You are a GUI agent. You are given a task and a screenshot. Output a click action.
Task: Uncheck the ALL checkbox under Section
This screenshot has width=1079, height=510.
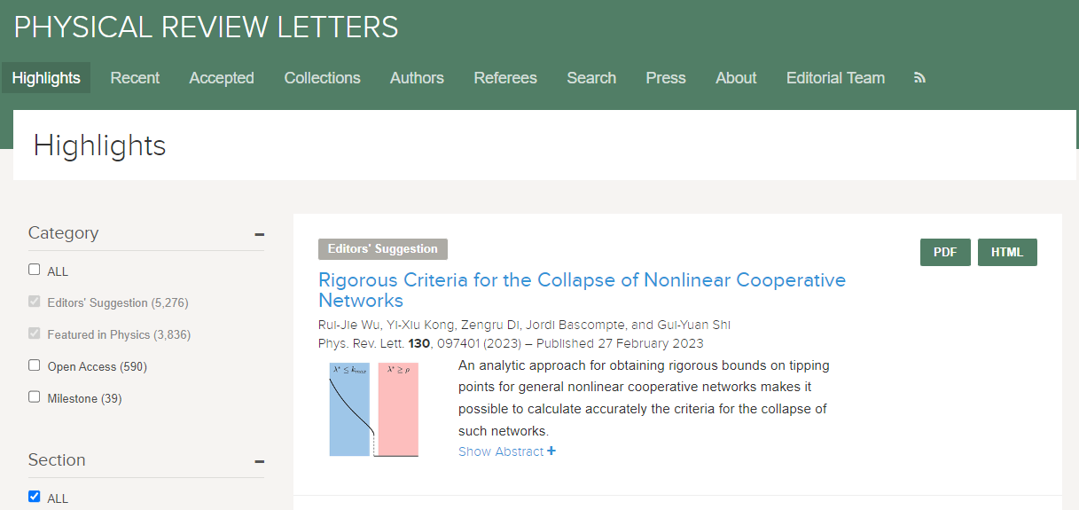coord(35,497)
